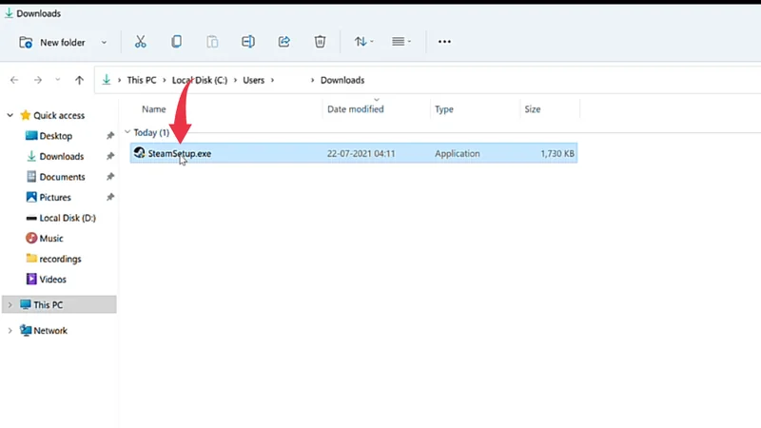Open the Layout and view options

click(x=401, y=42)
